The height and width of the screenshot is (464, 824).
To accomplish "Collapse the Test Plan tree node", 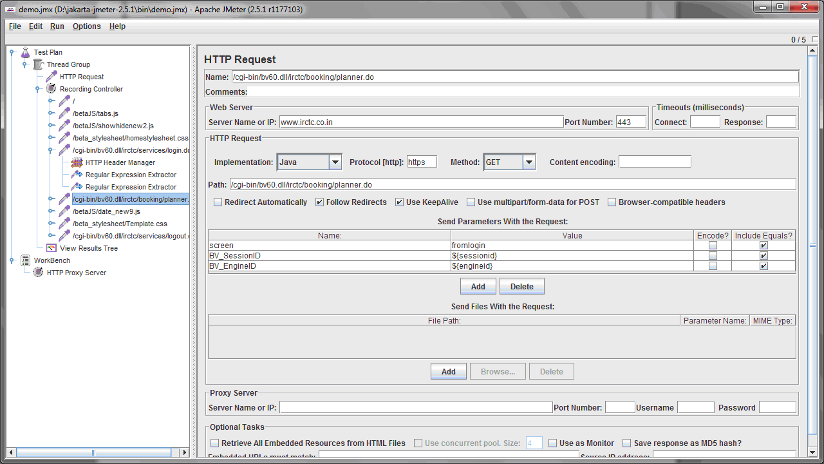I will click(13, 52).
